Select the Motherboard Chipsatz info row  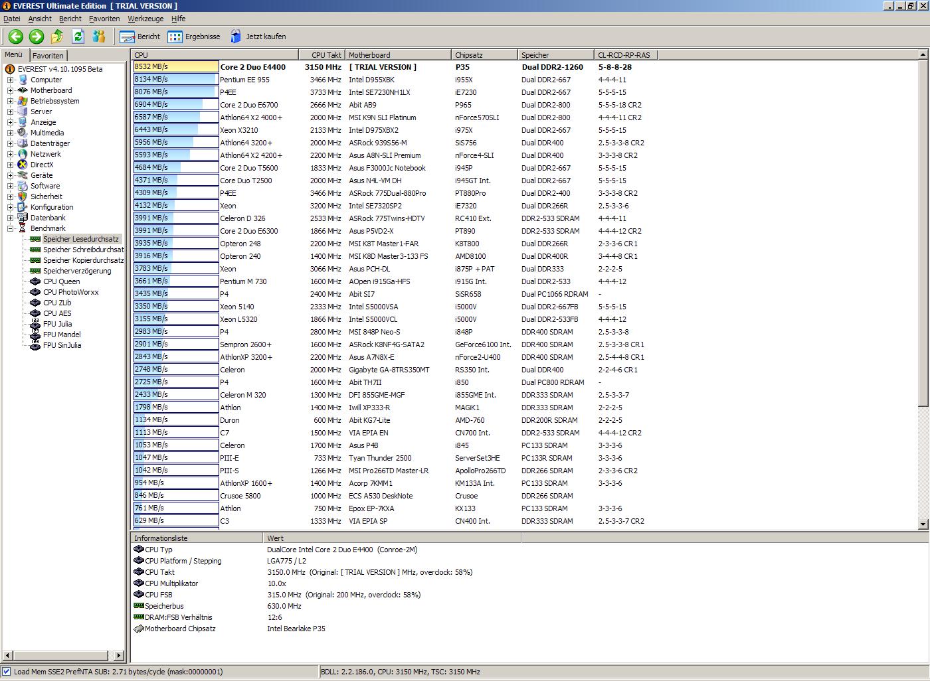(x=325, y=629)
